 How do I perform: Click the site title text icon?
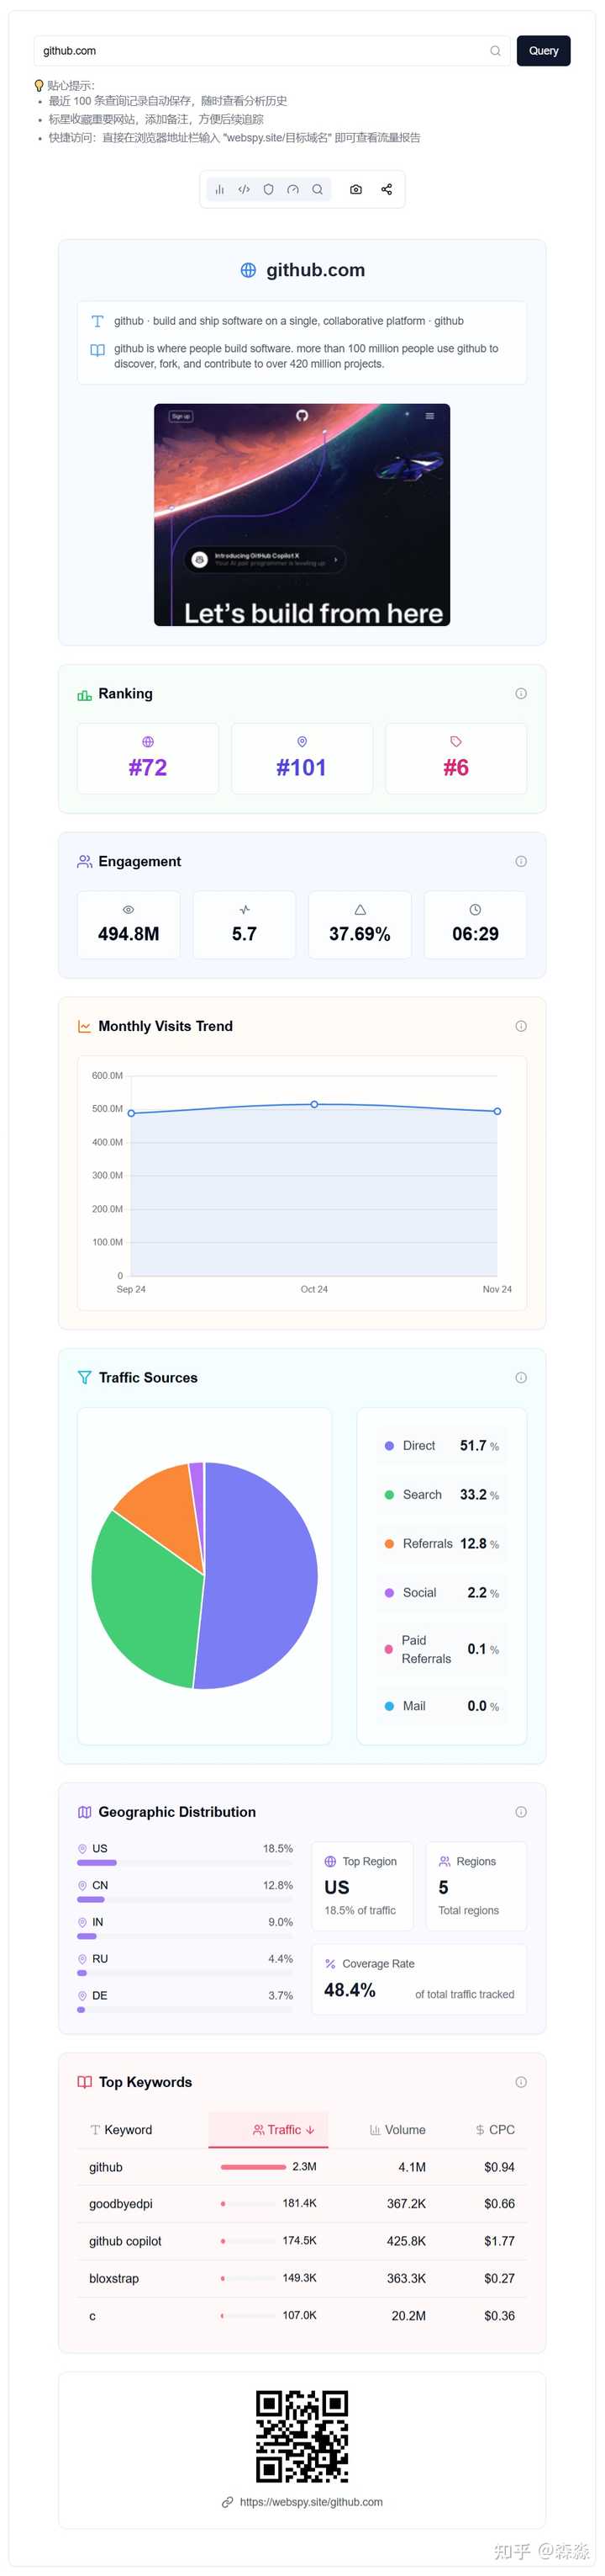click(97, 322)
